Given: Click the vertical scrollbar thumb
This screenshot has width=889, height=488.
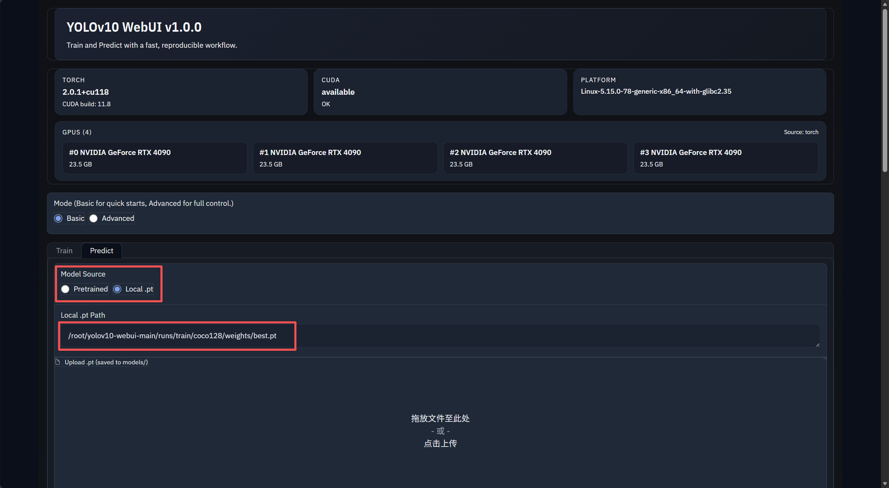Looking at the screenshot, I should (x=885, y=91).
